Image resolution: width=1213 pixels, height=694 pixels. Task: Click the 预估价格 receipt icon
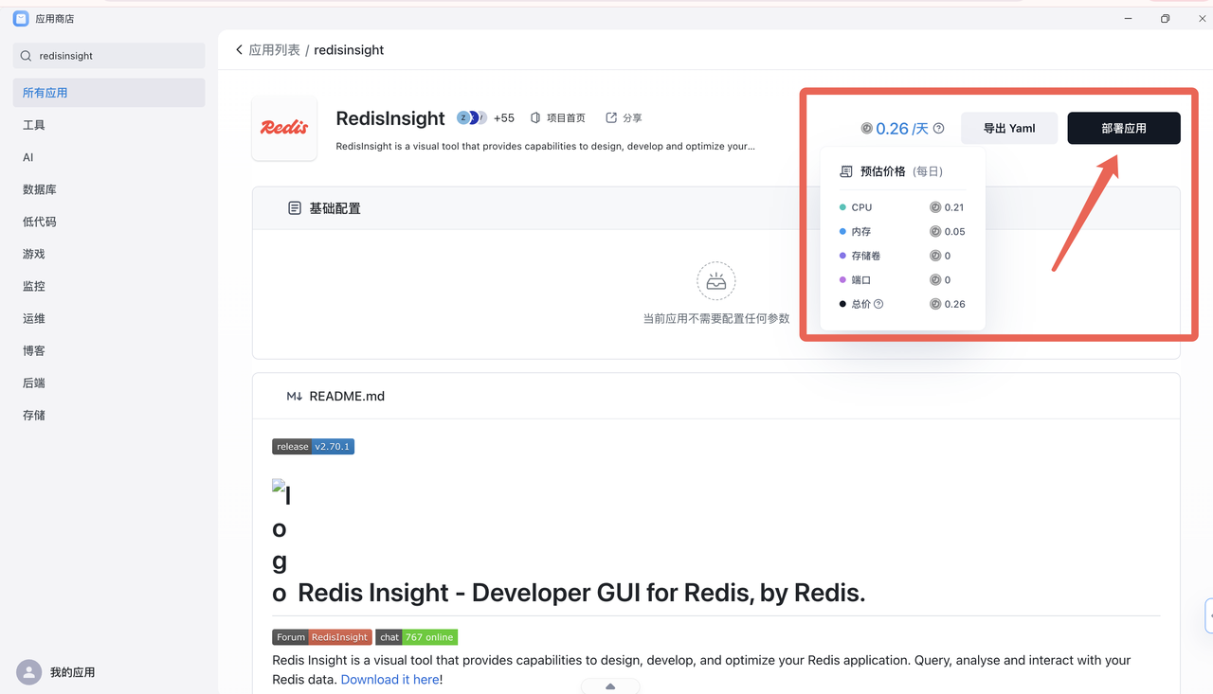click(x=846, y=171)
